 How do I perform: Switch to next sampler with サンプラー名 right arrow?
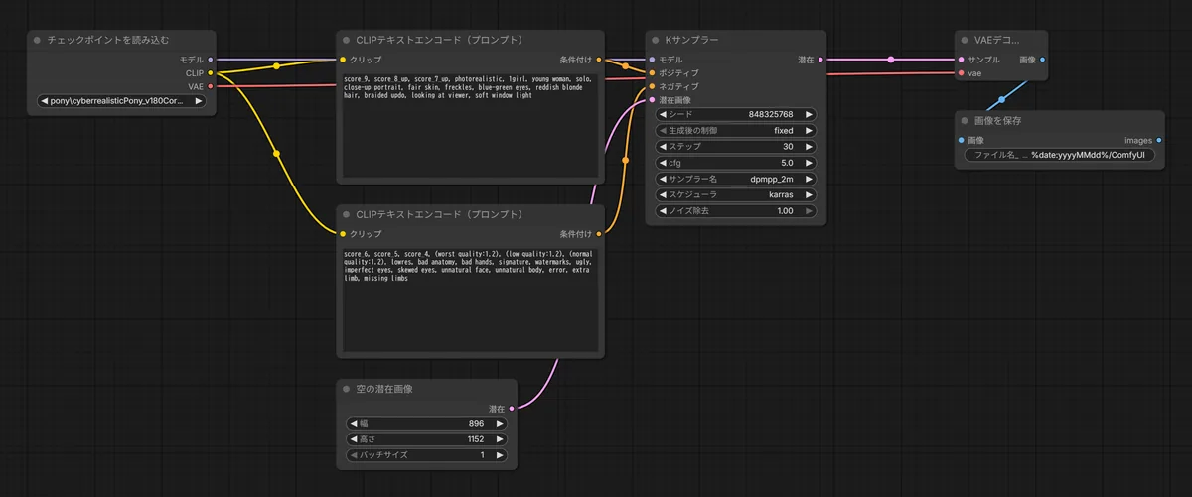pyautogui.click(x=809, y=179)
